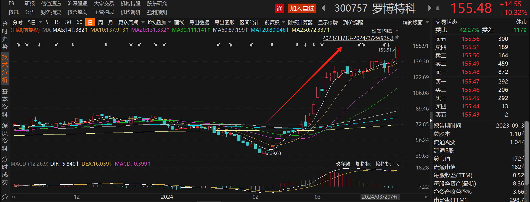Click the 卖一 price 155.48
The height and width of the screenshot is (202, 530).
(470, 72)
